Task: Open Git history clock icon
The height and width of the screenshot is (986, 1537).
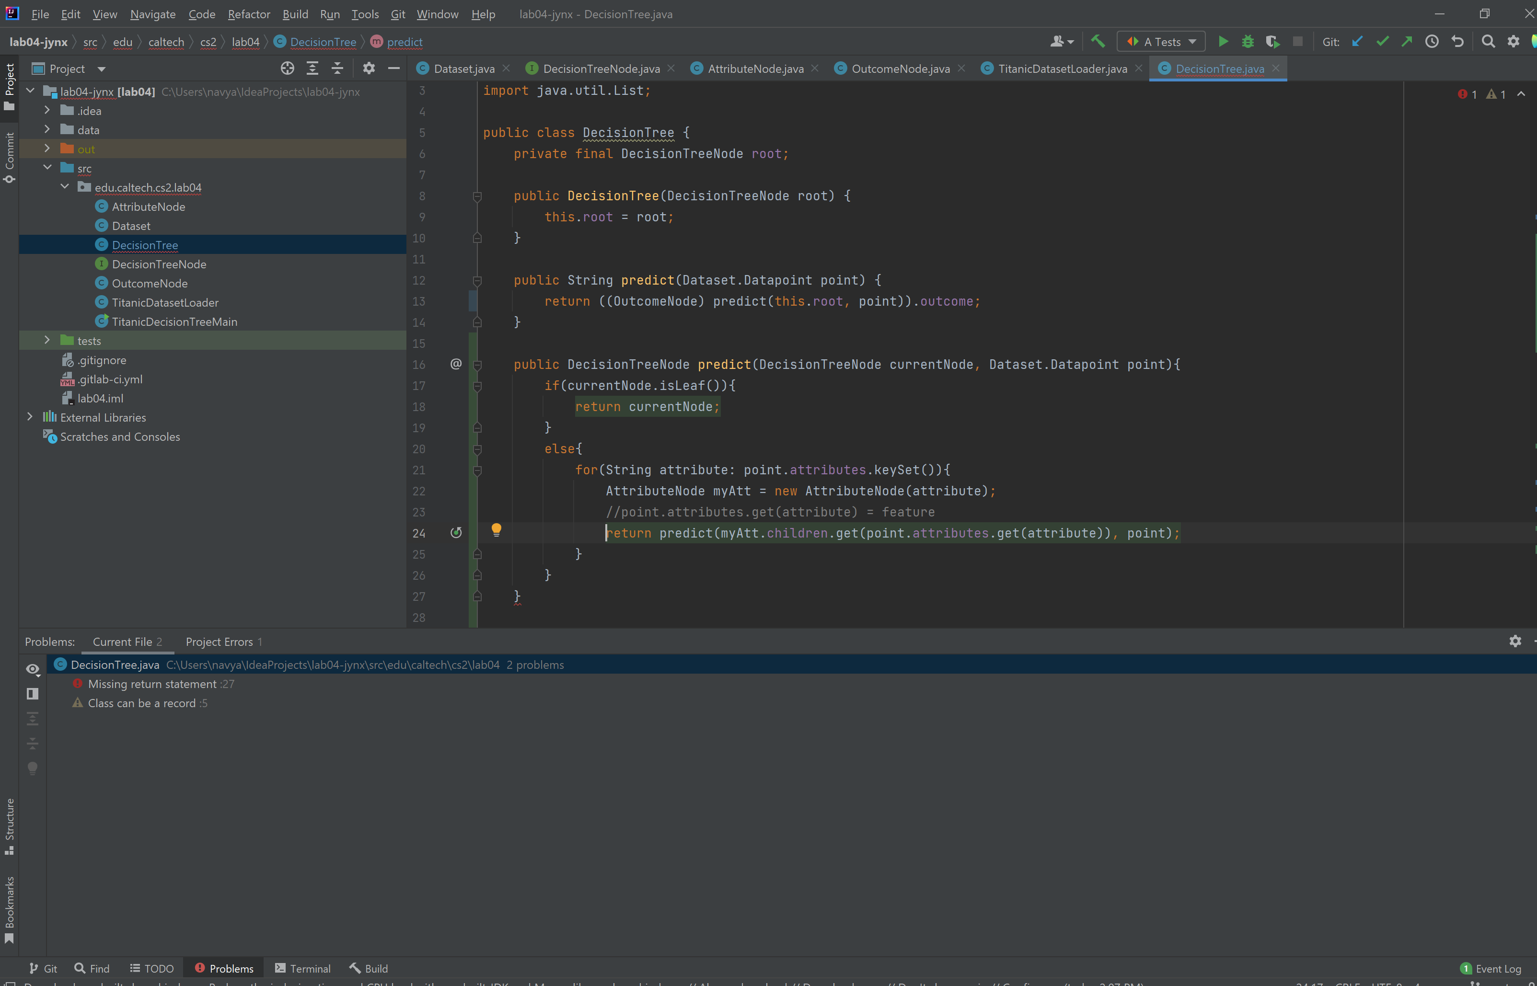Action: (x=1432, y=42)
